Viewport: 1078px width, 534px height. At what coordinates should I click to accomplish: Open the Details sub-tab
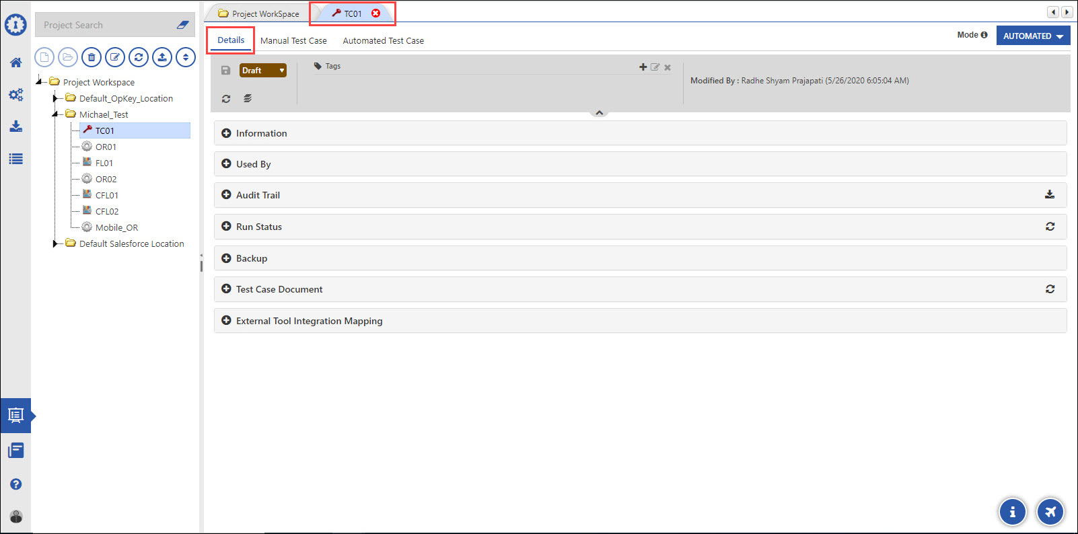[x=231, y=40]
